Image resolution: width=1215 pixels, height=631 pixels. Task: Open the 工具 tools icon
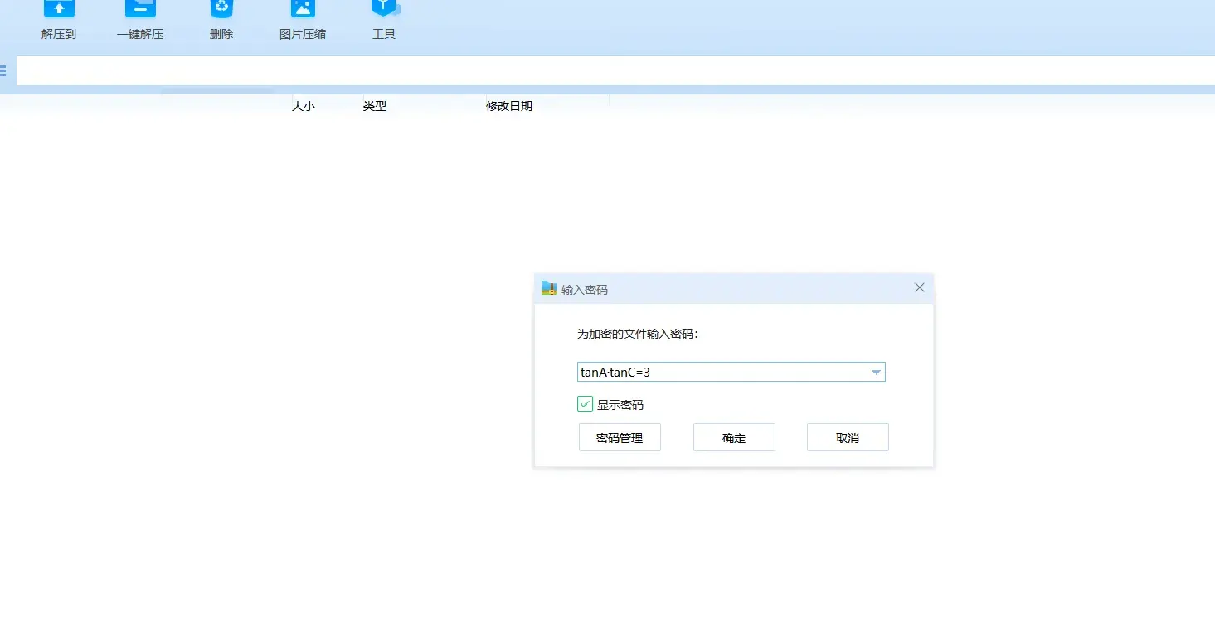(x=384, y=20)
